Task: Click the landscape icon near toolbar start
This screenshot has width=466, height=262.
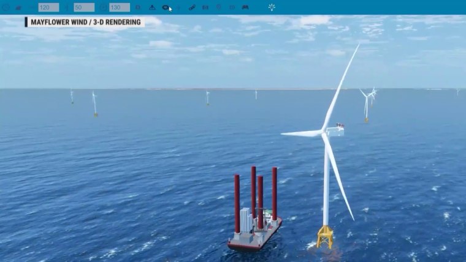Action: coord(18,7)
